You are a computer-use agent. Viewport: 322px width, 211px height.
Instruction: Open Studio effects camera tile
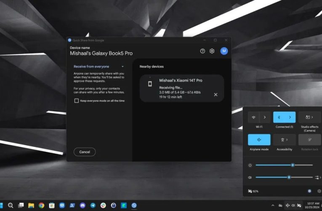pyautogui.click(x=309, y=117)
